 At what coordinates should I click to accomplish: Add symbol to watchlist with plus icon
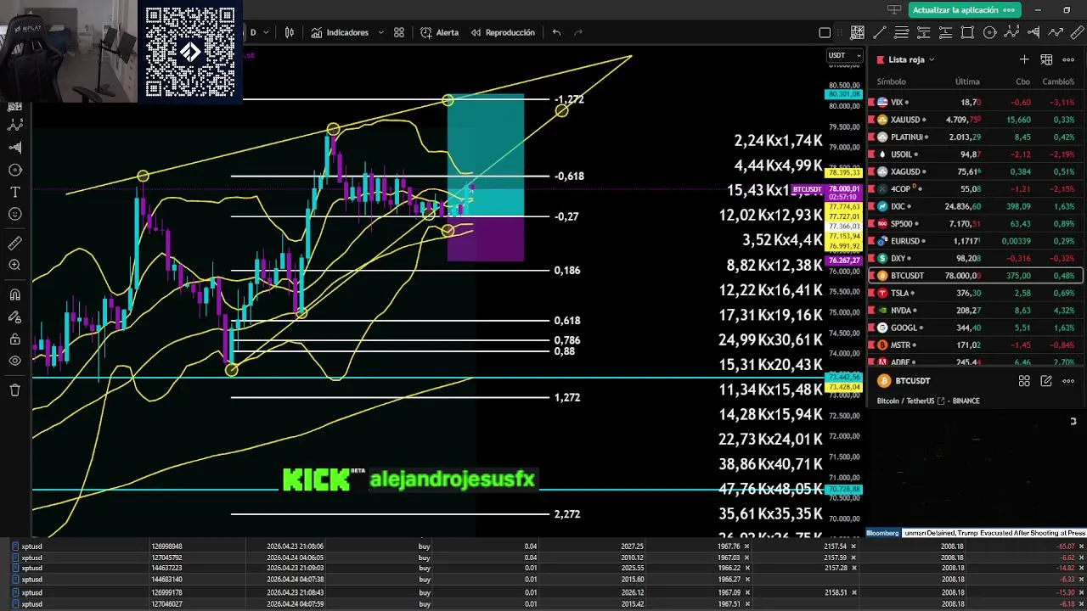coord(1024,59)
